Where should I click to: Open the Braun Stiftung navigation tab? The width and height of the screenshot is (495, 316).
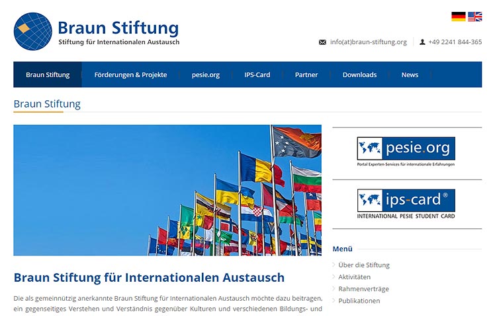pyautogui.click(x=48, y=75)
